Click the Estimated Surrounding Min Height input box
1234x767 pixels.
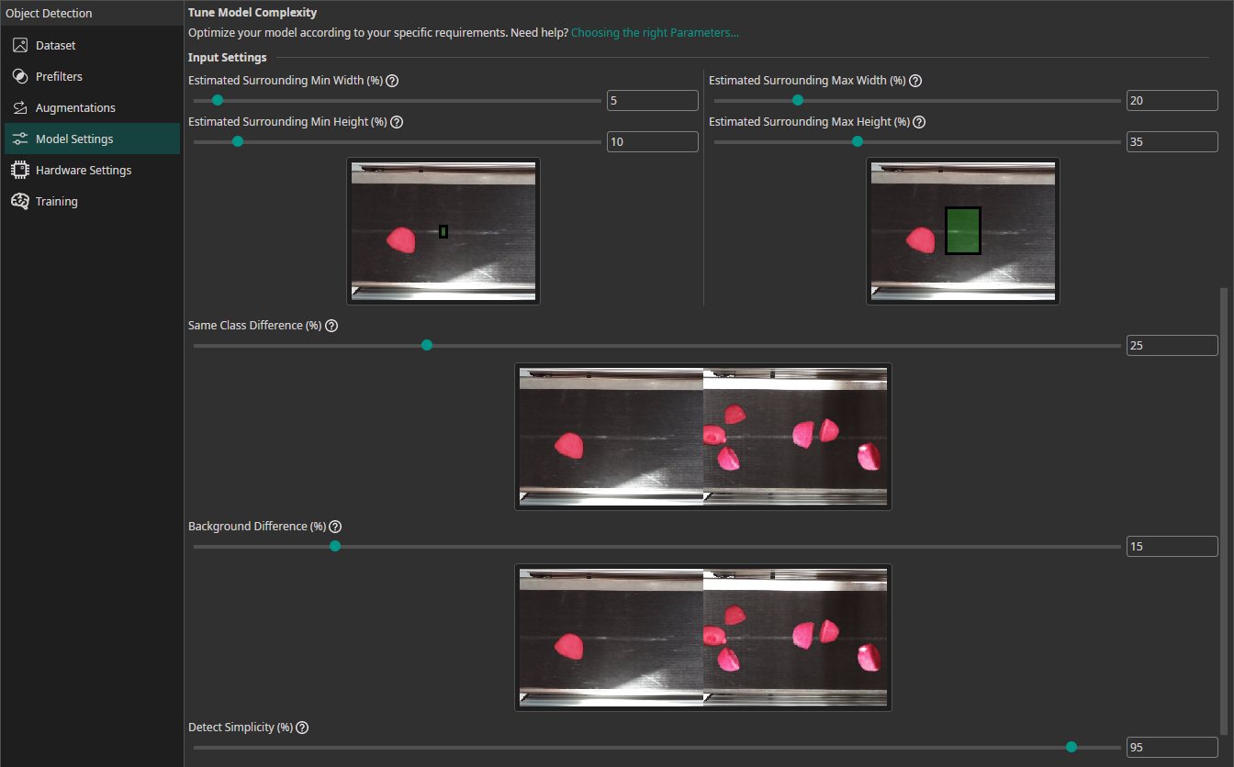[652, 142]
